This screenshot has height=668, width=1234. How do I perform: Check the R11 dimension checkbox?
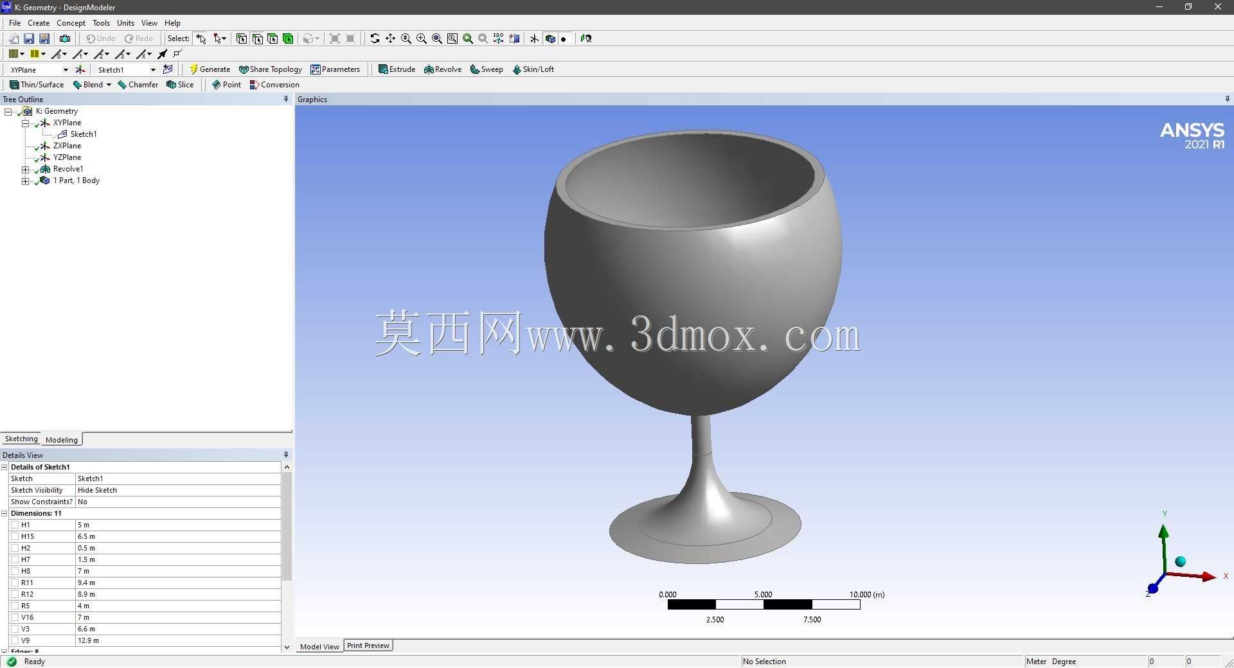pos(15,583)
